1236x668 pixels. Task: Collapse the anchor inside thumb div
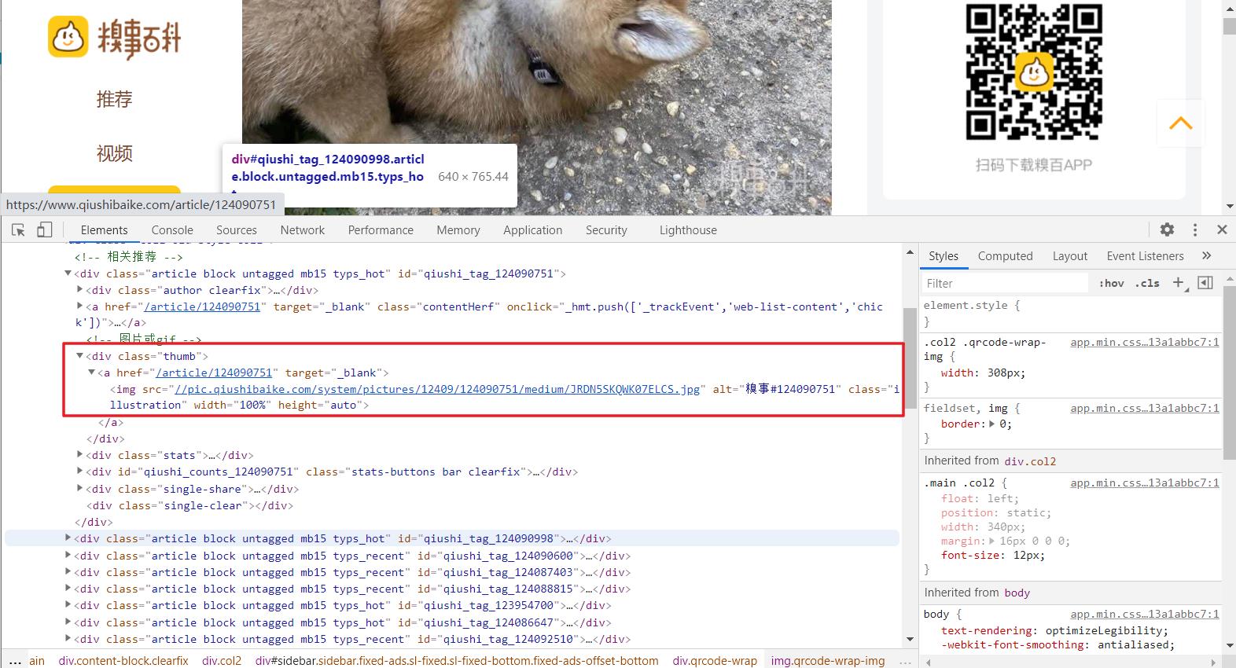(91, 373)
